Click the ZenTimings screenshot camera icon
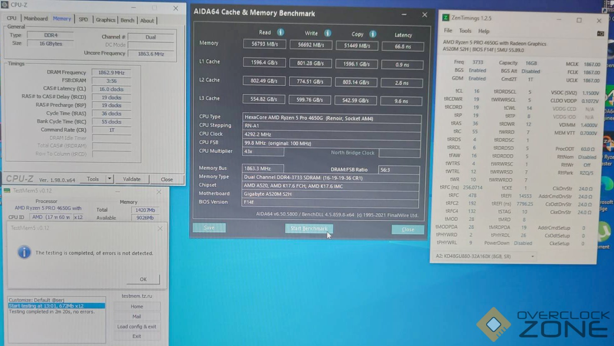Screen dimensions: 614x346 click(600, 34)
